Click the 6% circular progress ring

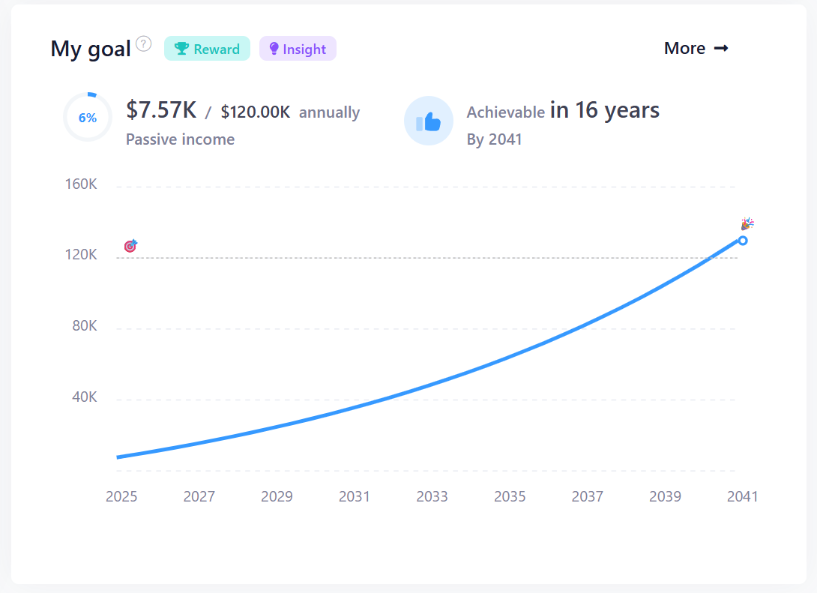tap(88, 118)
